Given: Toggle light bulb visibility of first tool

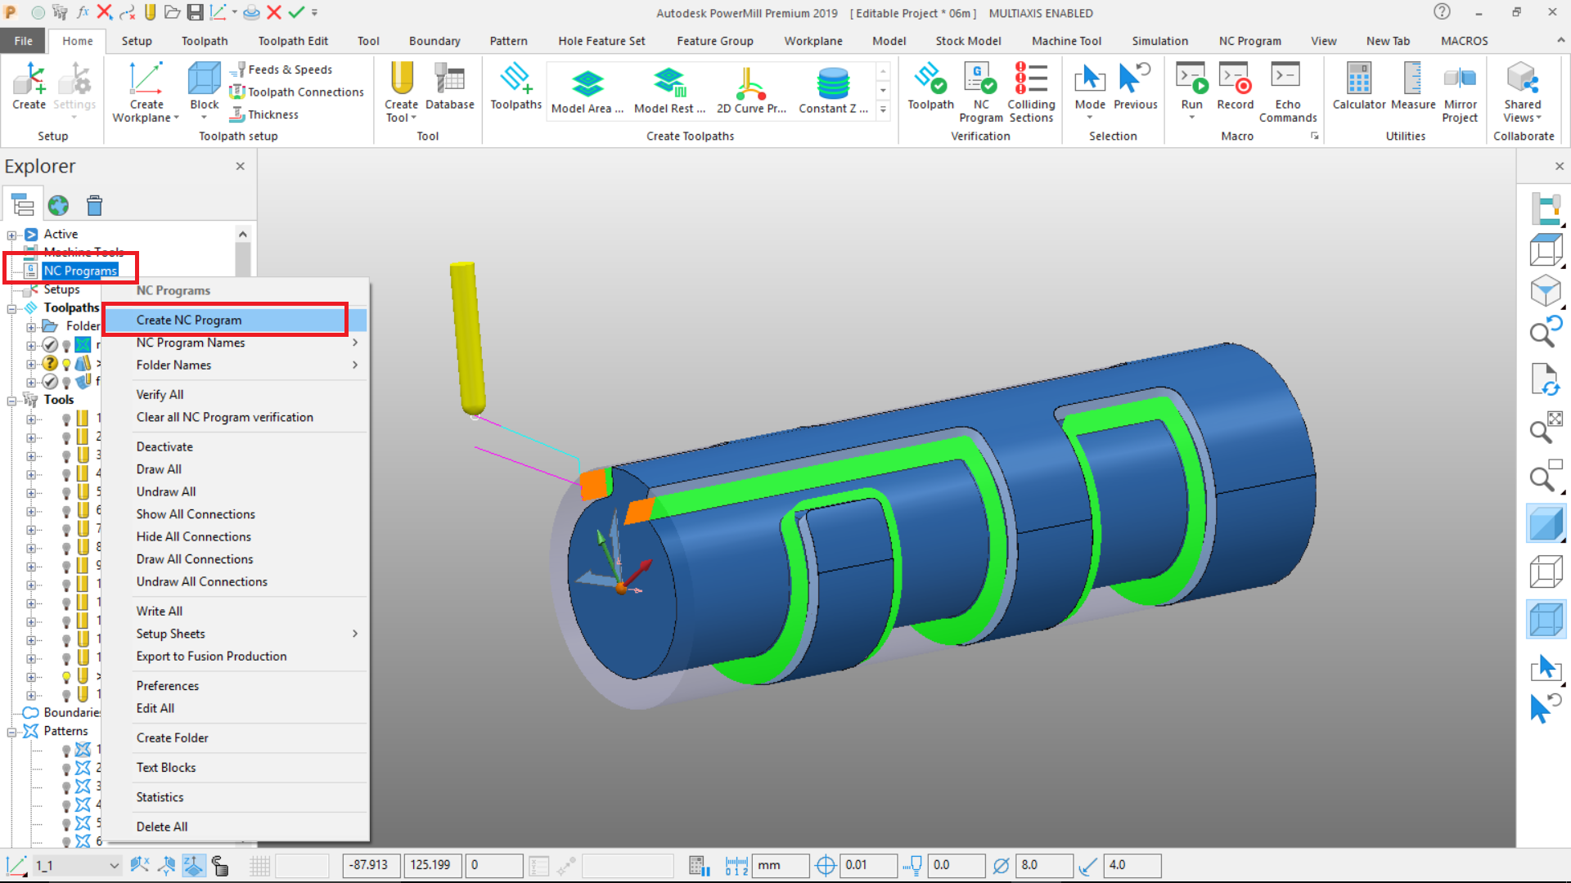Looking at the screenshot, I should [x=66, y=419].
